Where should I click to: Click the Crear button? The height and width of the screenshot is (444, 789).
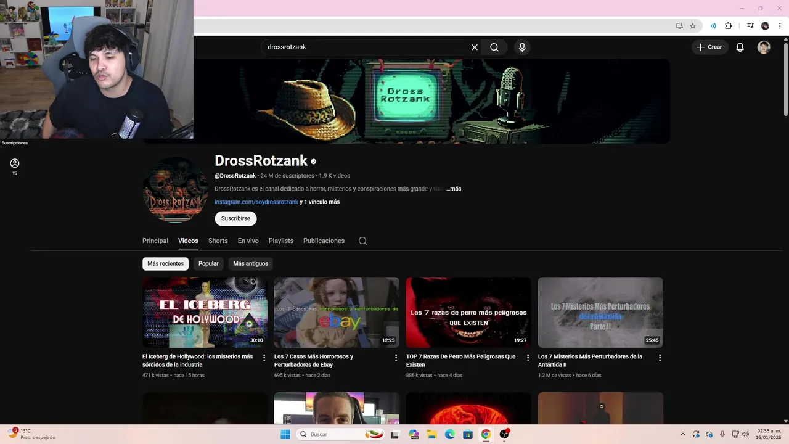coord(709,47)
